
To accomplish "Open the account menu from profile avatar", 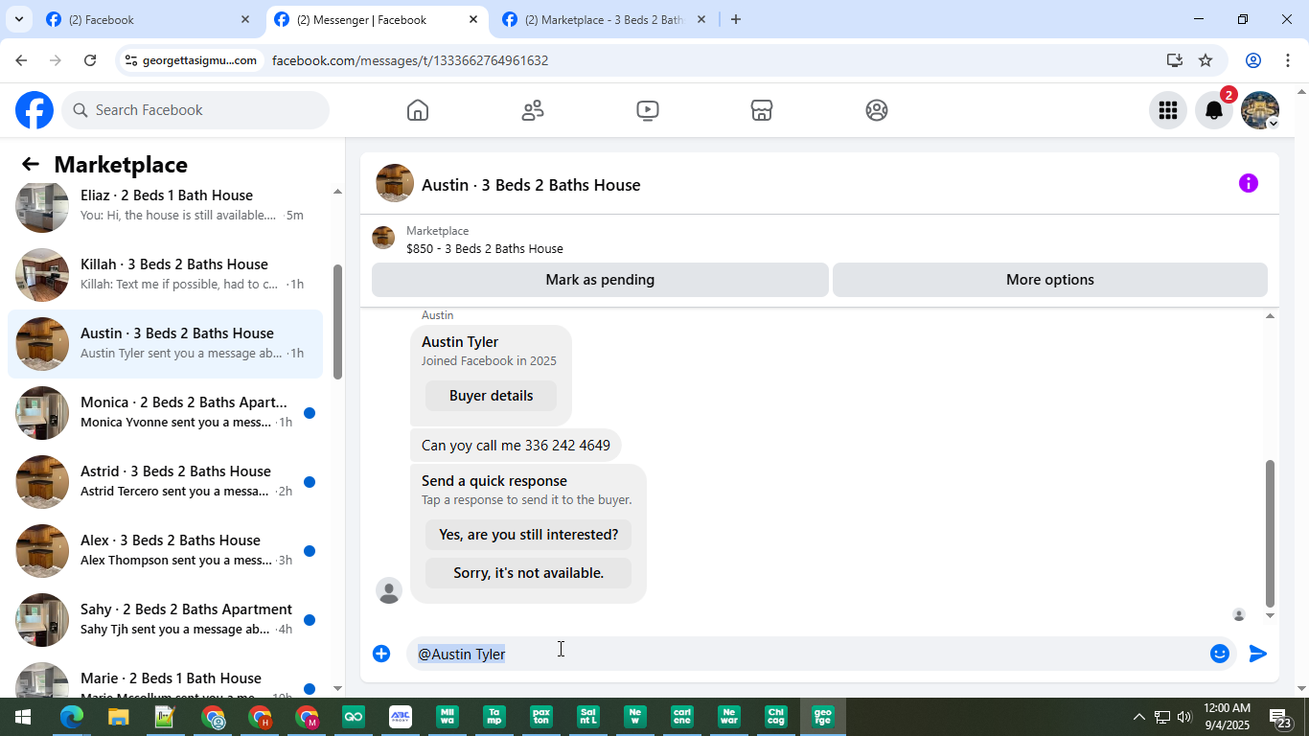I will click(1260, 110).
